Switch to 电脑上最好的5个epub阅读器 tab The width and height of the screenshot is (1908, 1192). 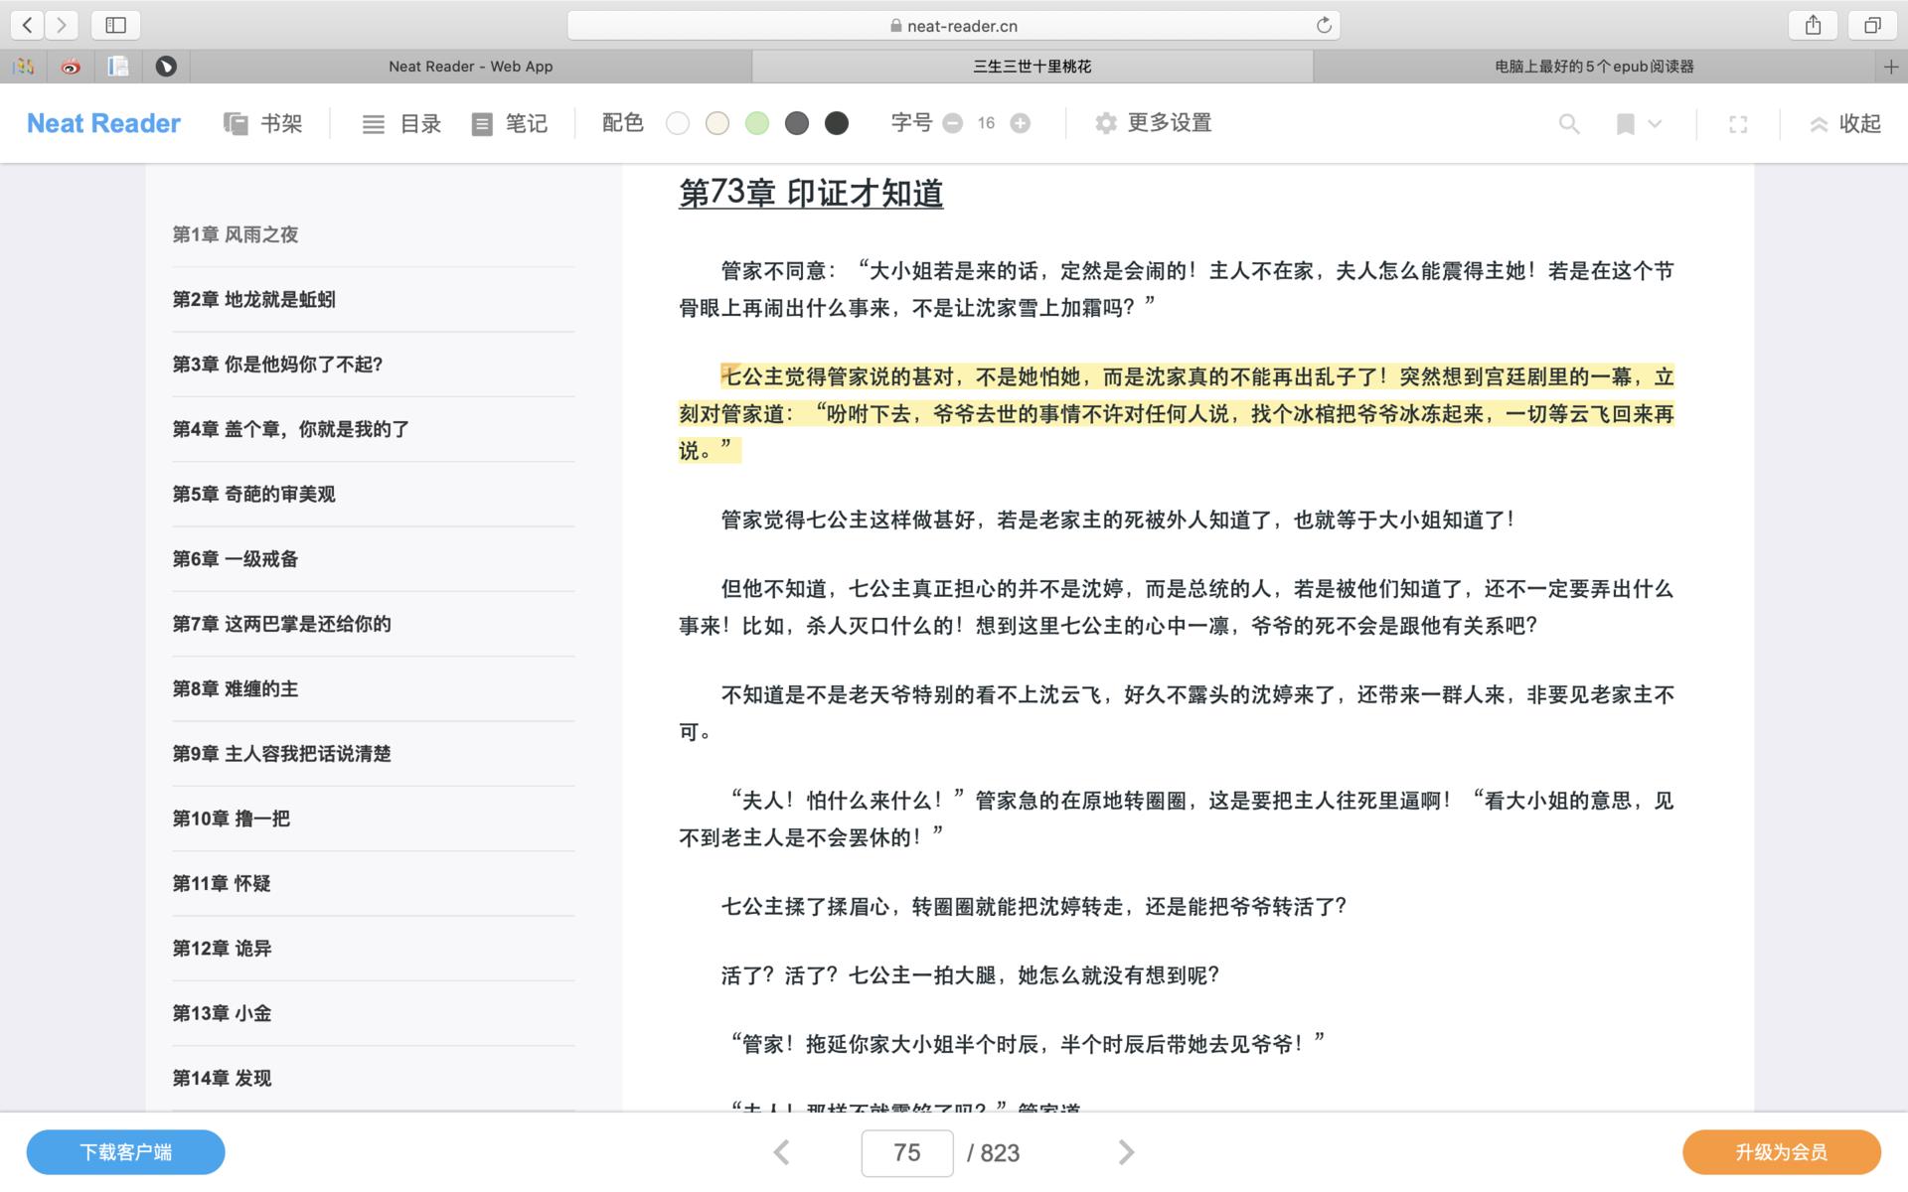coord(1593,67)
